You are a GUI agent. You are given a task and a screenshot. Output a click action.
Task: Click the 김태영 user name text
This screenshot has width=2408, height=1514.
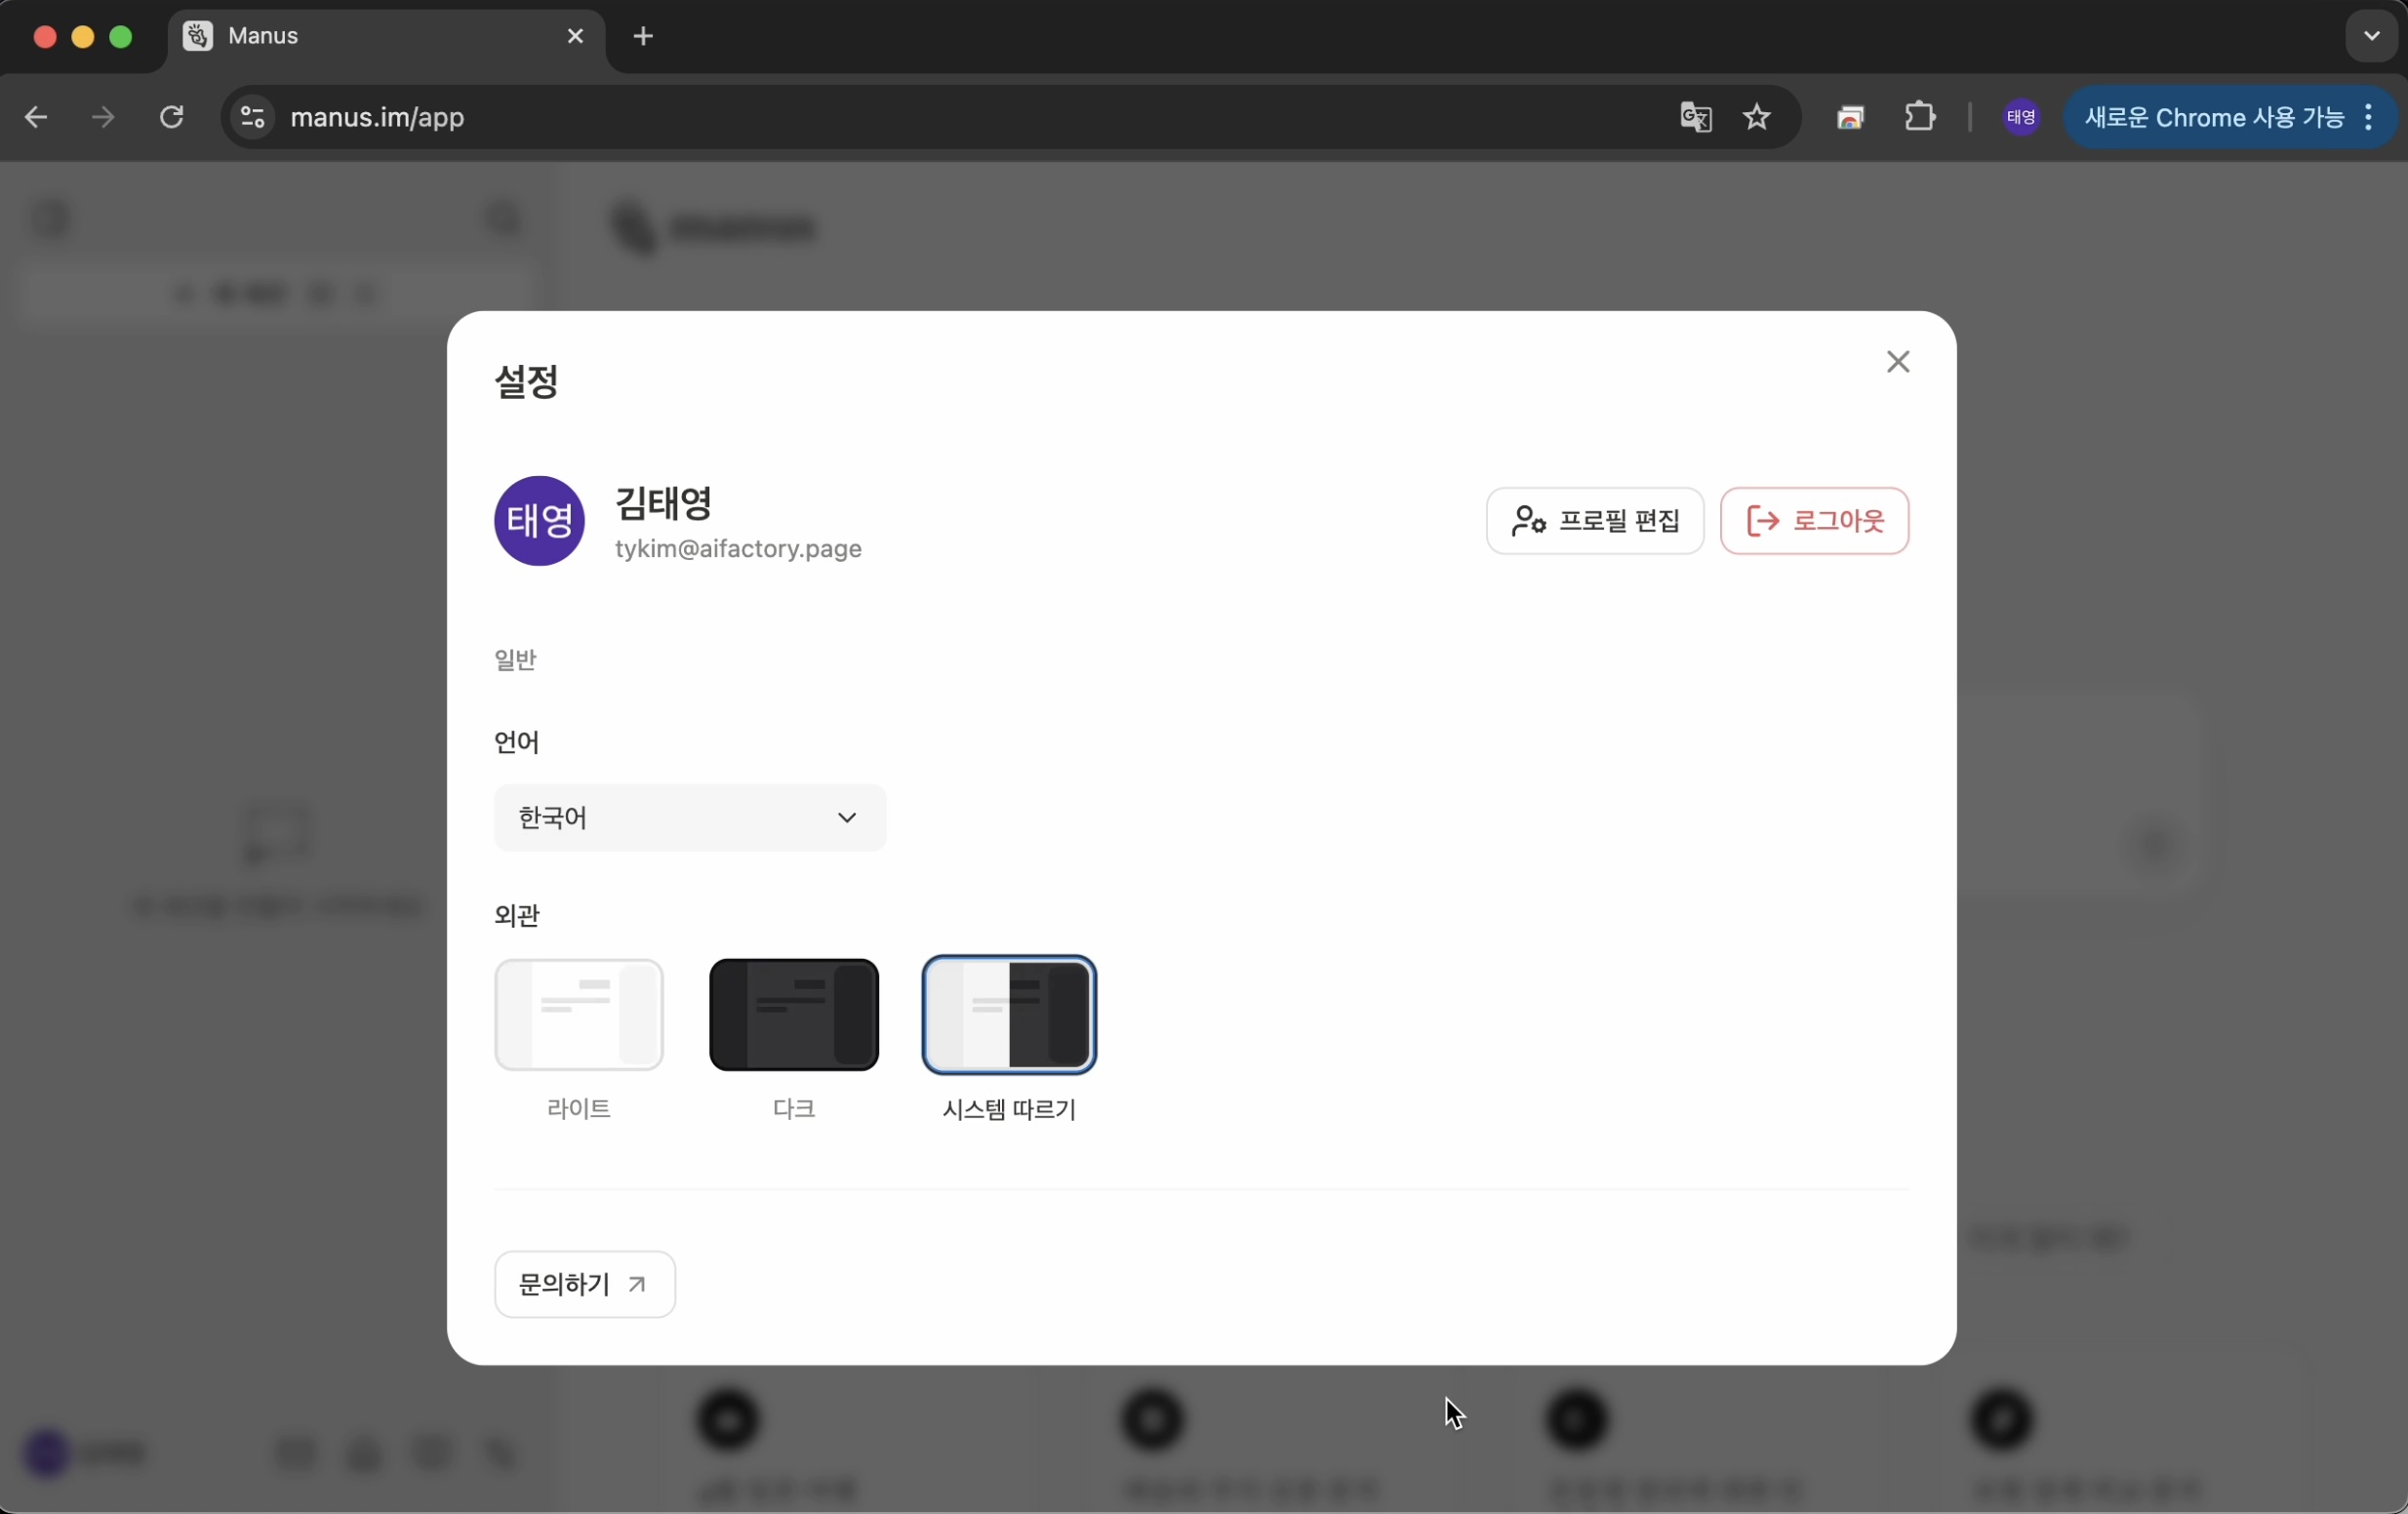(x=664, y=503)
